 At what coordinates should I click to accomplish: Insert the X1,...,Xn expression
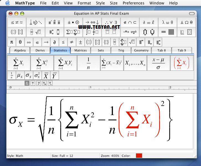click(x=135, y=63)
